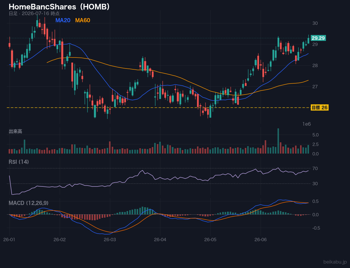Click the volume scale label 1e6
This screenshot has width=350, height=268.
click(307, 124)
